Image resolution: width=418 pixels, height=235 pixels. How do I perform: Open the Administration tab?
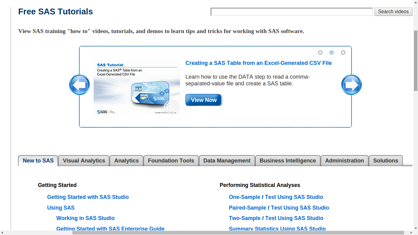click(344, 161)
